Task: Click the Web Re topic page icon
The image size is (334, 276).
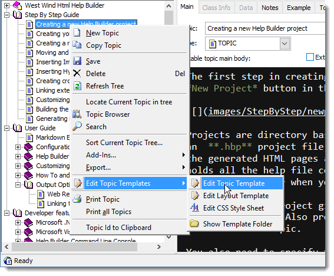Action: pos(41,194)
